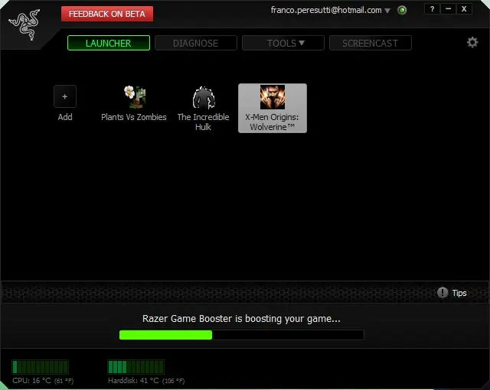Image resolution: width=490 pixels, height=390 pixels.
Task: Click the Tips link text
Action: click(459, 293)
